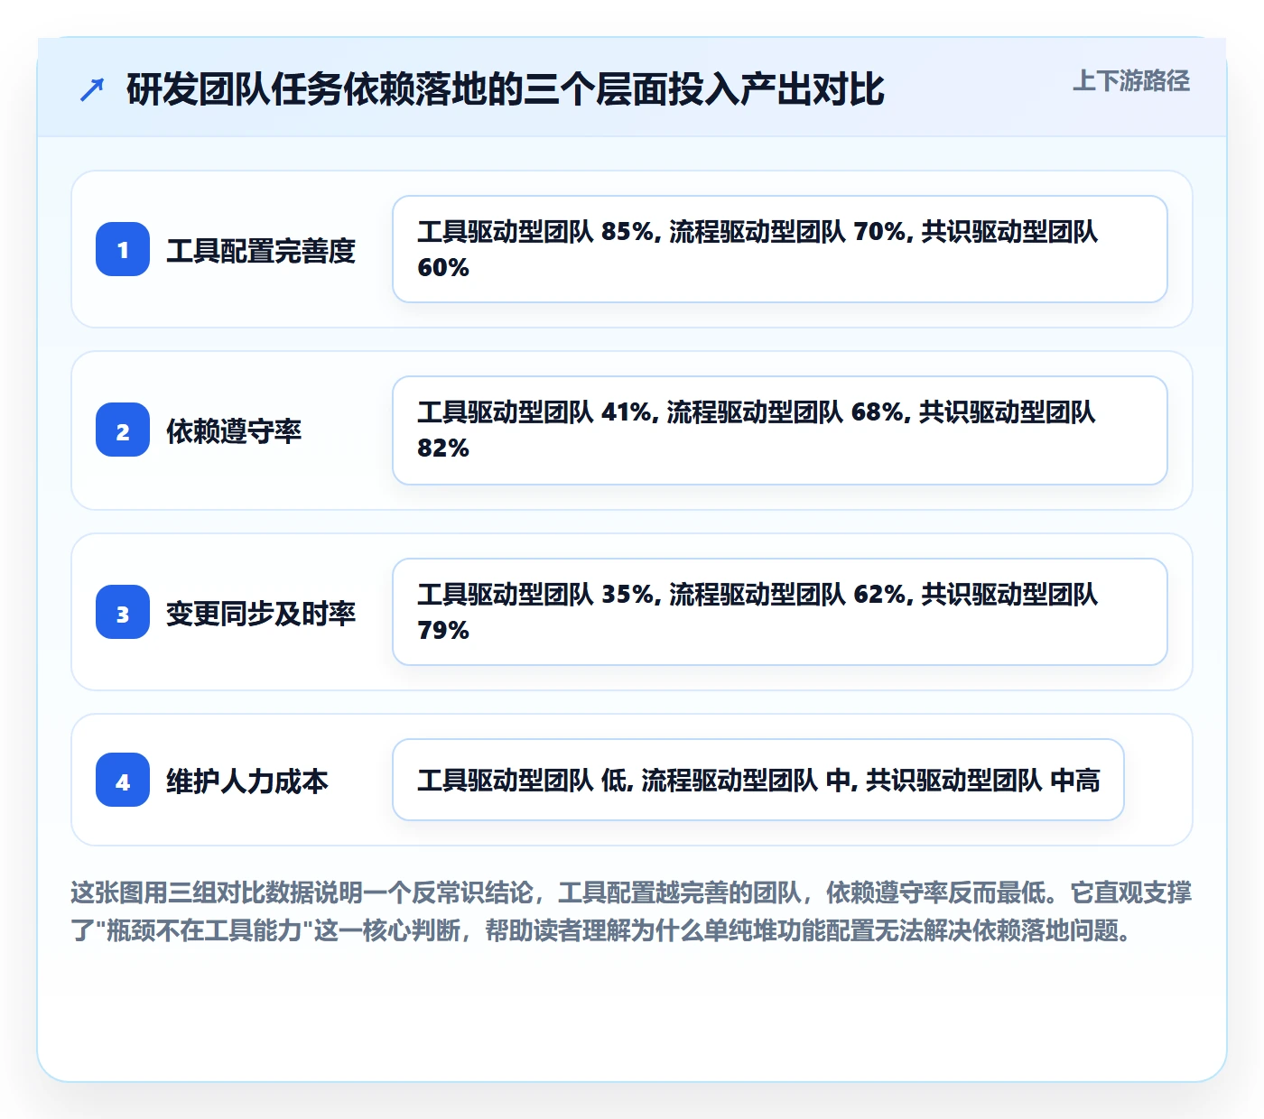Click the number 3 badge
This screenshot has width=1264, height=1119.
[123, 612]
